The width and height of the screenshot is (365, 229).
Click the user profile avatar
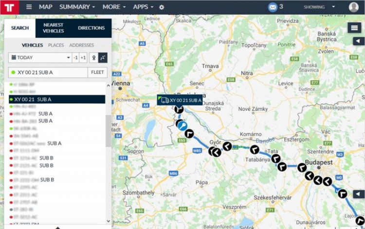click(x=354, y=7)
